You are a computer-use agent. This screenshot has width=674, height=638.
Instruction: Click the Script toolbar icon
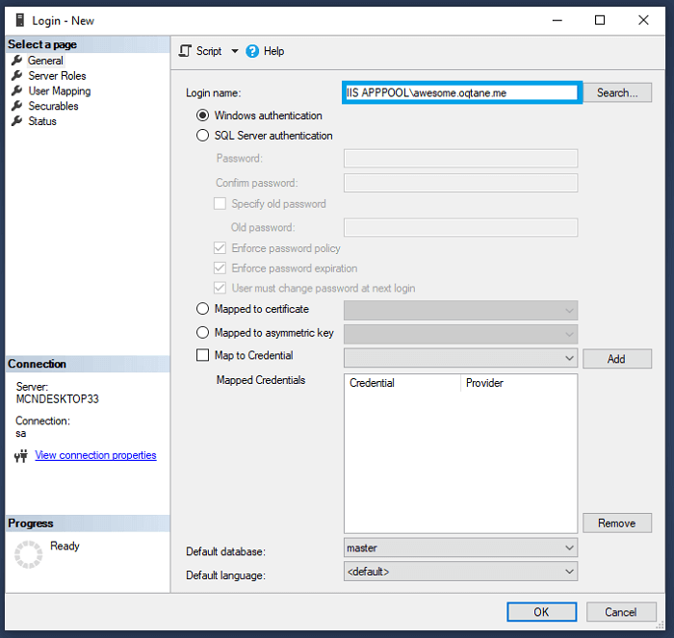coord(185,51)
